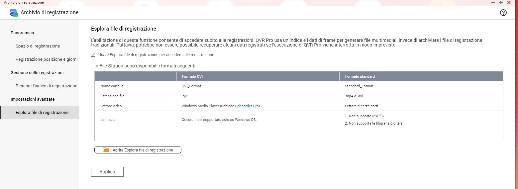This screenshot has height=189, width=518.
Task: Select the Gestione delle registrazioni section
Action: [x=37, y=72]
